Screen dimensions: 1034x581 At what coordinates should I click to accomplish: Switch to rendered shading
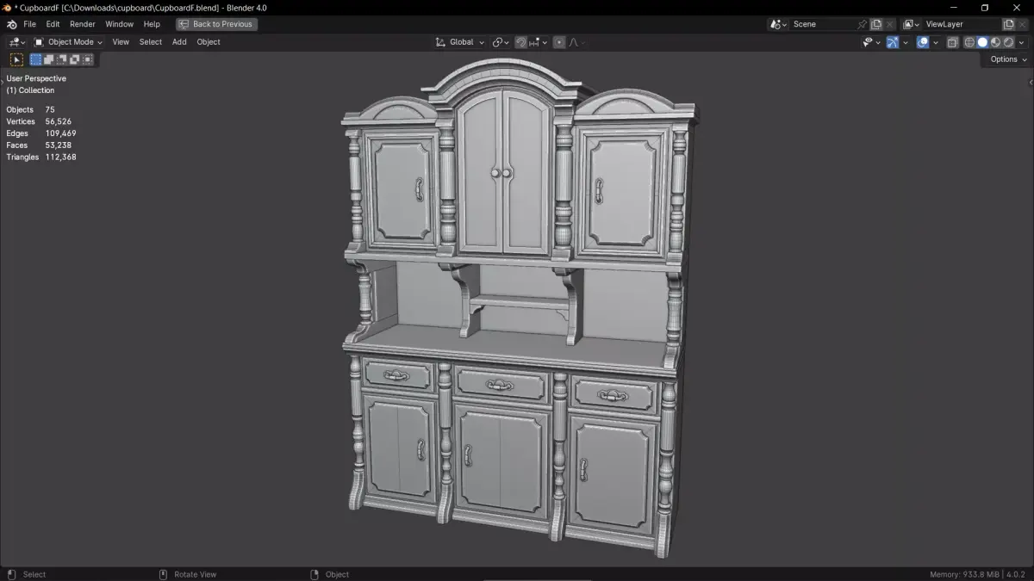click(1008, 41)
